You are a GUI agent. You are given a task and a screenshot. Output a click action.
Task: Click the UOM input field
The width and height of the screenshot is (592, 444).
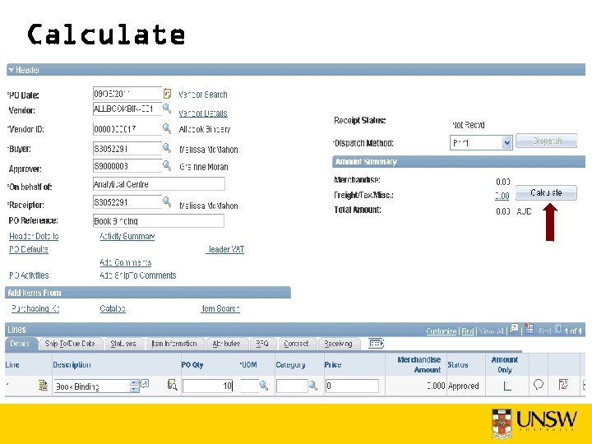[250, 386]
